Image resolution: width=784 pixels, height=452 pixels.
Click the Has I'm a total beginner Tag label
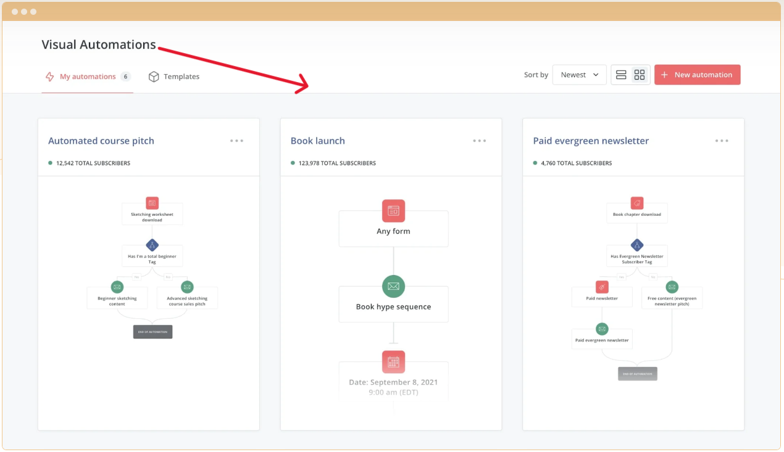click(x=152, y=259)
